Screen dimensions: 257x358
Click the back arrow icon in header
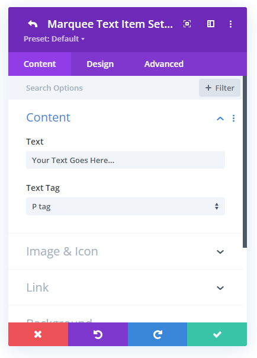[33, 24]
